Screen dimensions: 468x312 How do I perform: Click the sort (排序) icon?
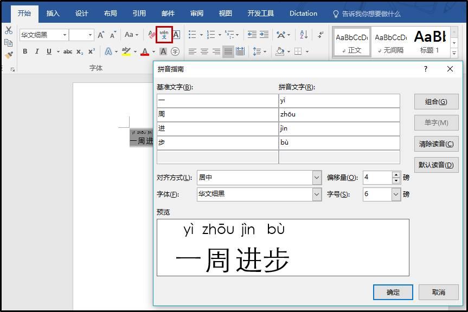point(304,35)
